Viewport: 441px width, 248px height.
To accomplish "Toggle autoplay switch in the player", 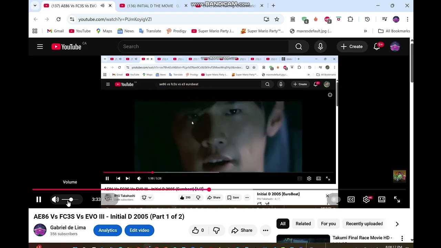I will tap(334, 199).
